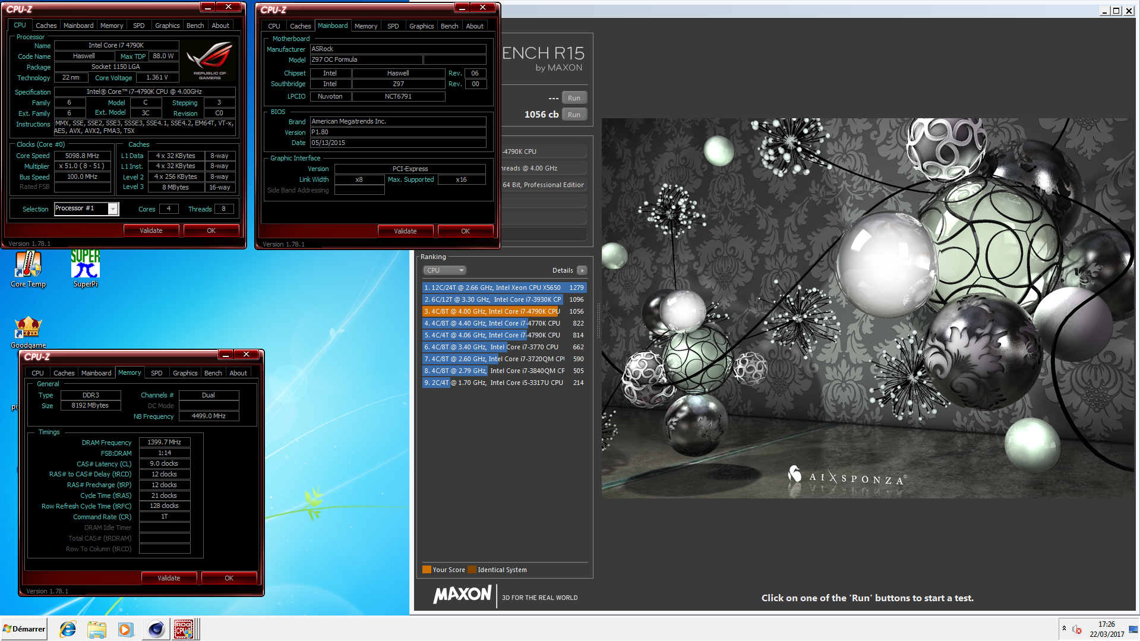The image size is (1140, 641).
Task: Open the SuperPi desktop icon
Action: point(85,269)
